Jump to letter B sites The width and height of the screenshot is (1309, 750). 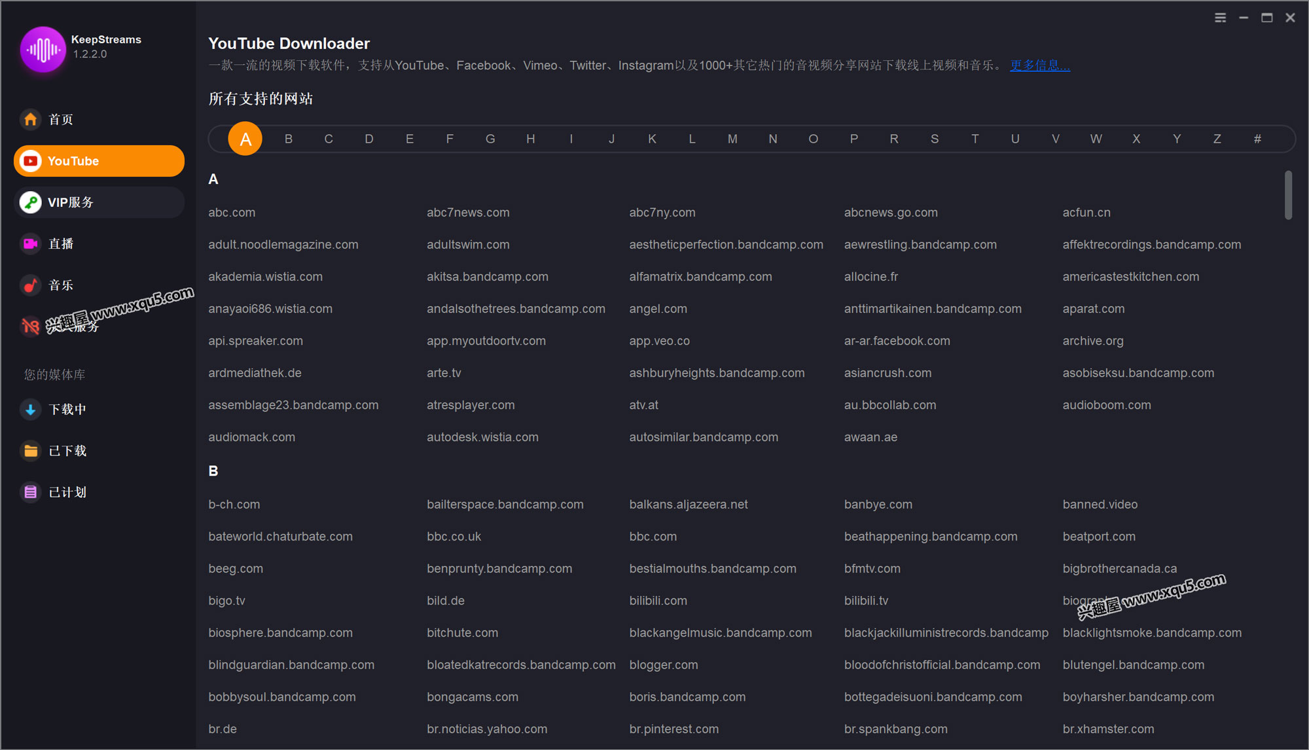[x=289, y=139]
